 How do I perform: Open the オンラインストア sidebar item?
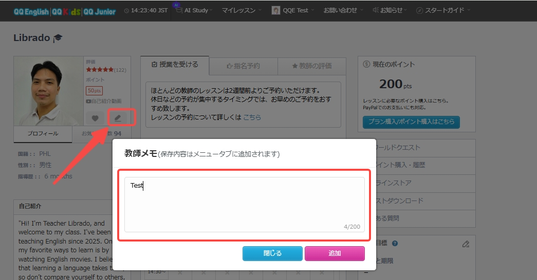417,183
